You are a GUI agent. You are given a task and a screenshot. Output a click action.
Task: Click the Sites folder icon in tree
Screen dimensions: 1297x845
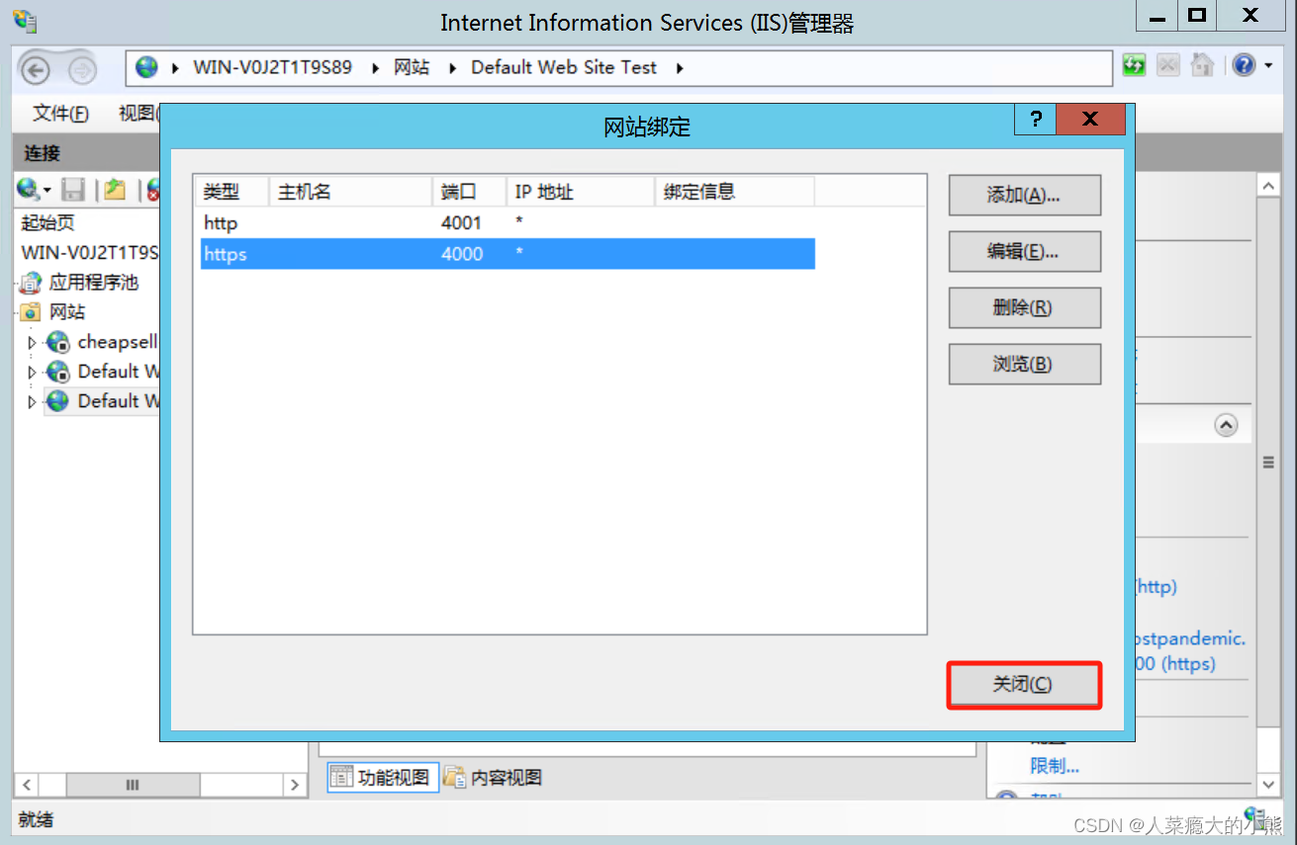pos(31,312)
